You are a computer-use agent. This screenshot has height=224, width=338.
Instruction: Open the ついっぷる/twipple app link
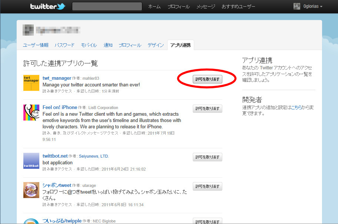point(62,221)
